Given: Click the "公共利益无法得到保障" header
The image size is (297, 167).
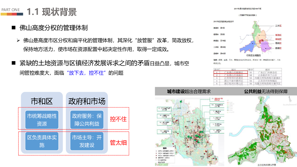Looking at the screenshot, I should (x=266, y=91).
